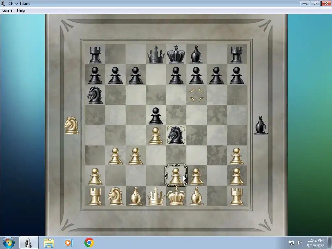Restore down the Chess Titans window
332x249 pixels.
(315, 3)
